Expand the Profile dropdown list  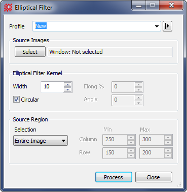[157, 26]
